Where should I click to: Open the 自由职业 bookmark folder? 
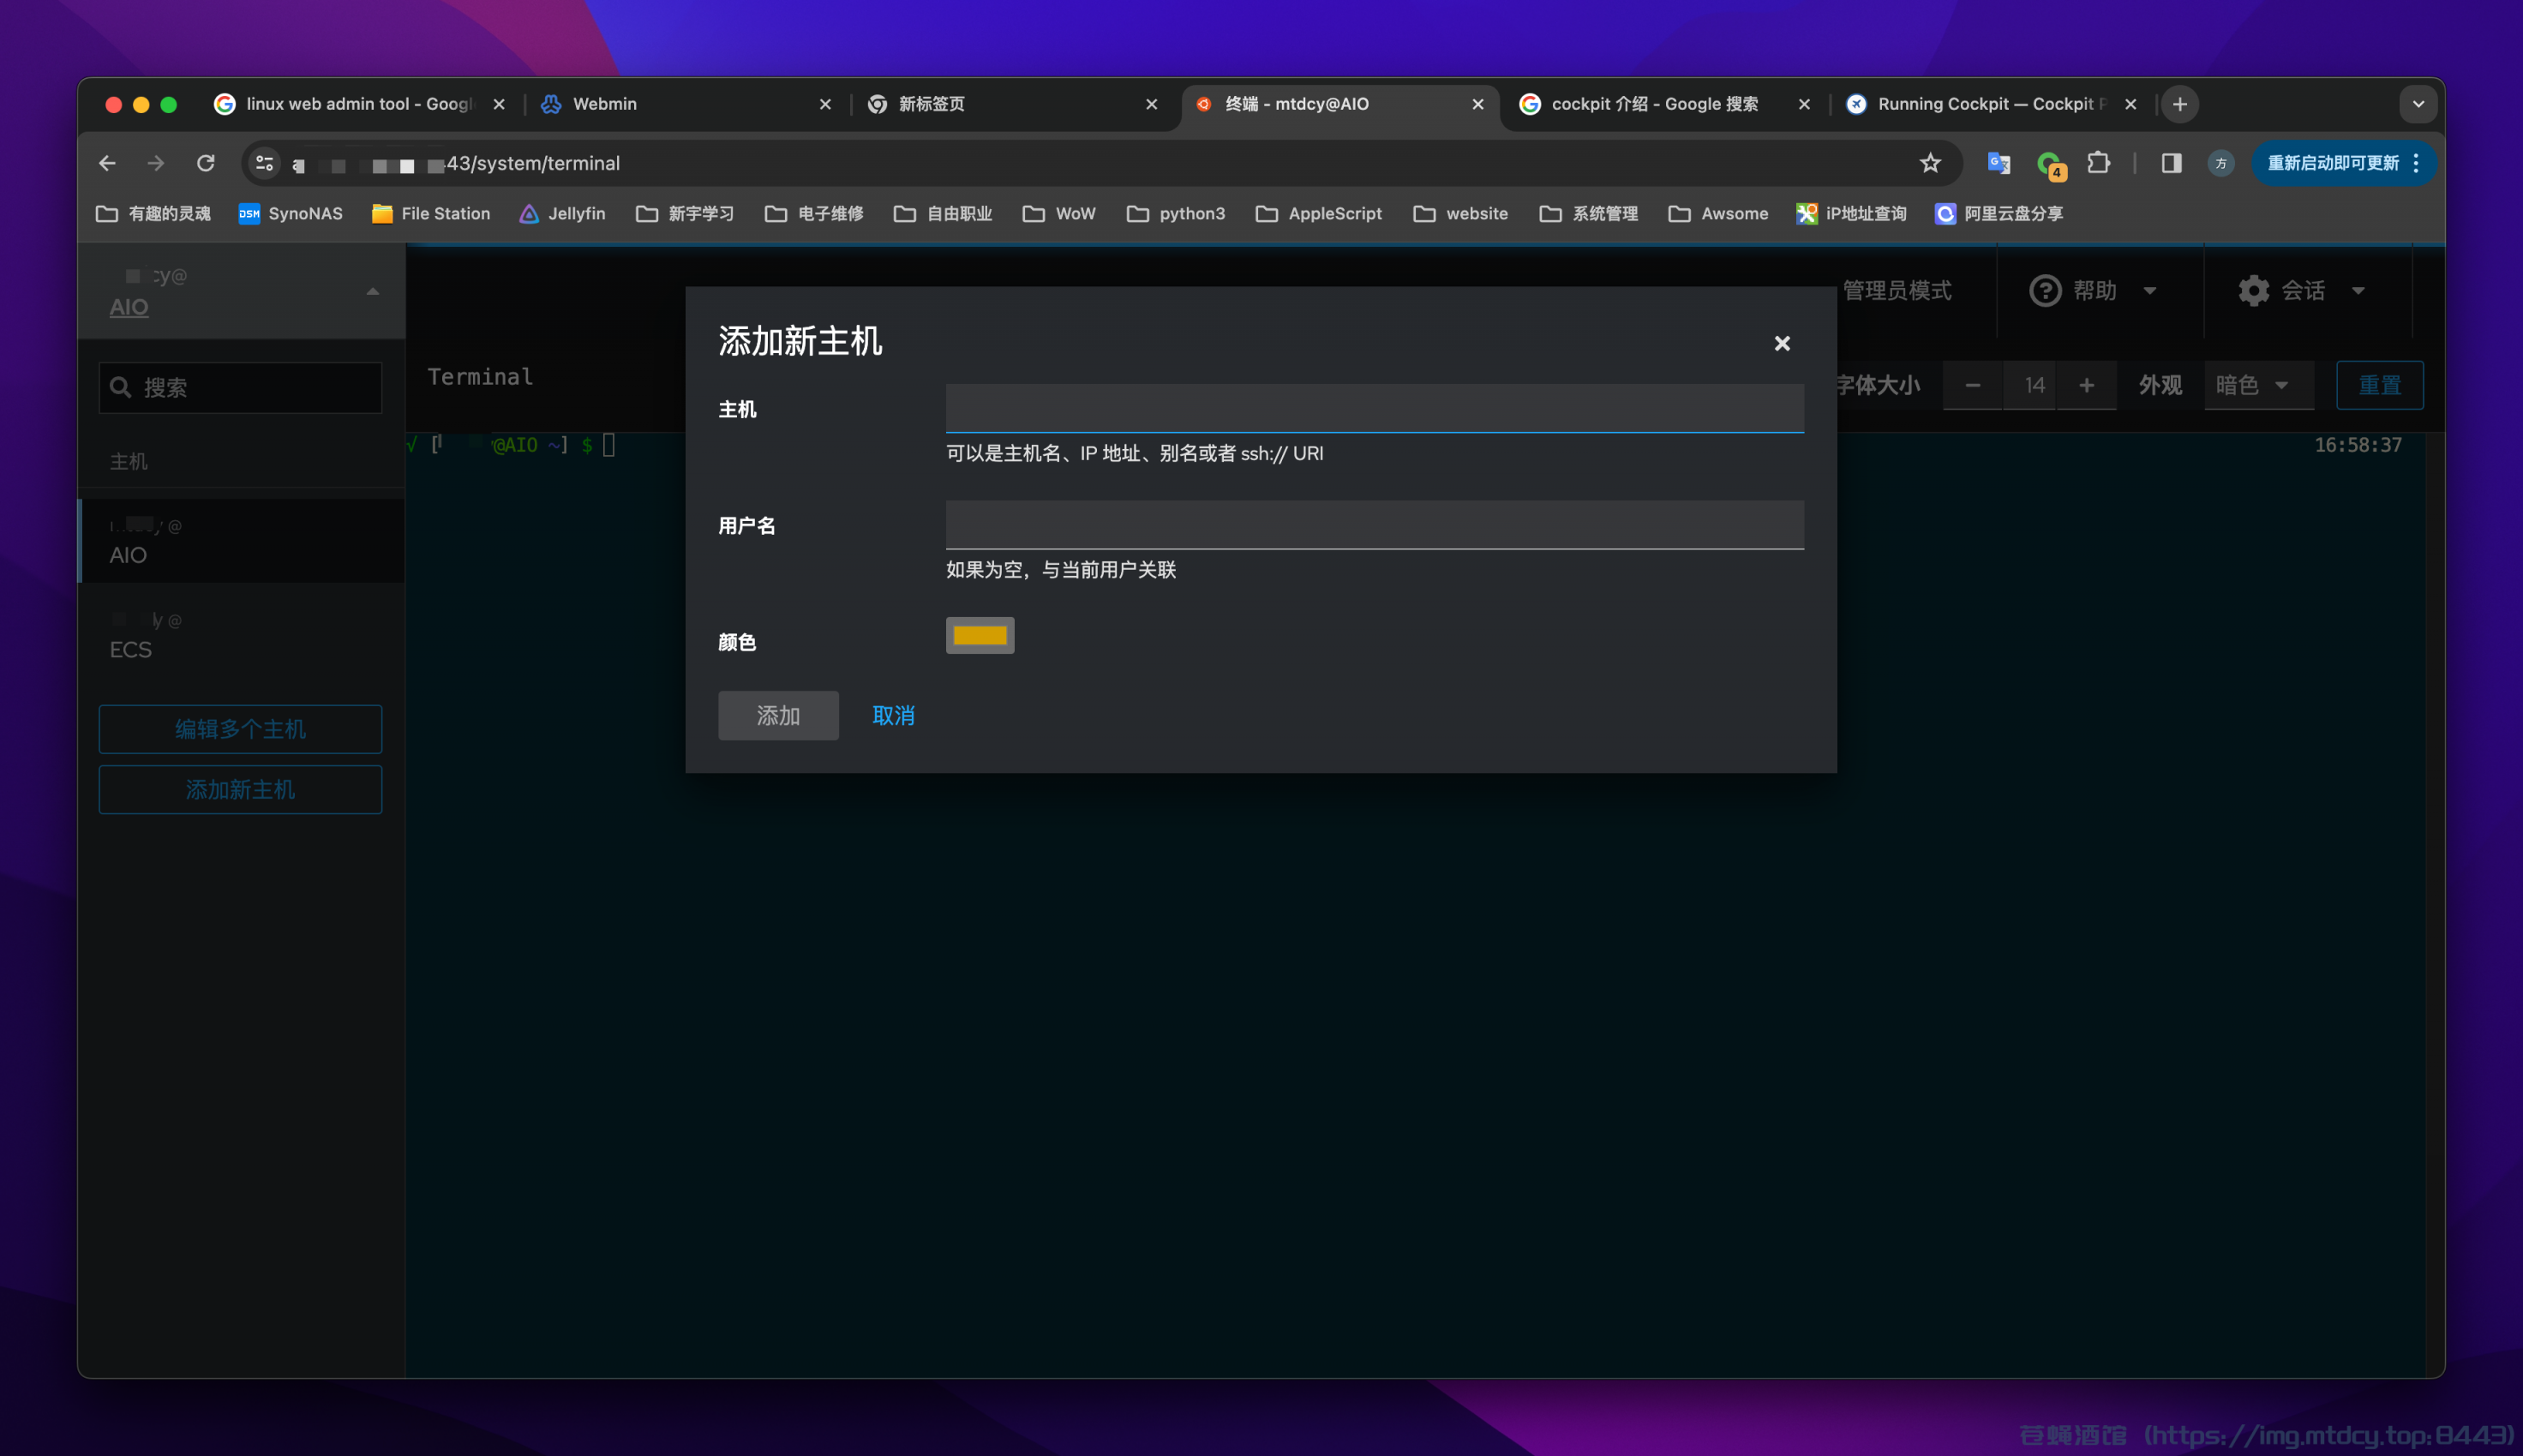pos(943,213)
